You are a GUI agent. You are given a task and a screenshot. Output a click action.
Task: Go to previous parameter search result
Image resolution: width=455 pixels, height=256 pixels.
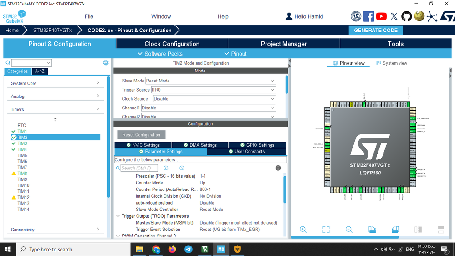[166, 168]
